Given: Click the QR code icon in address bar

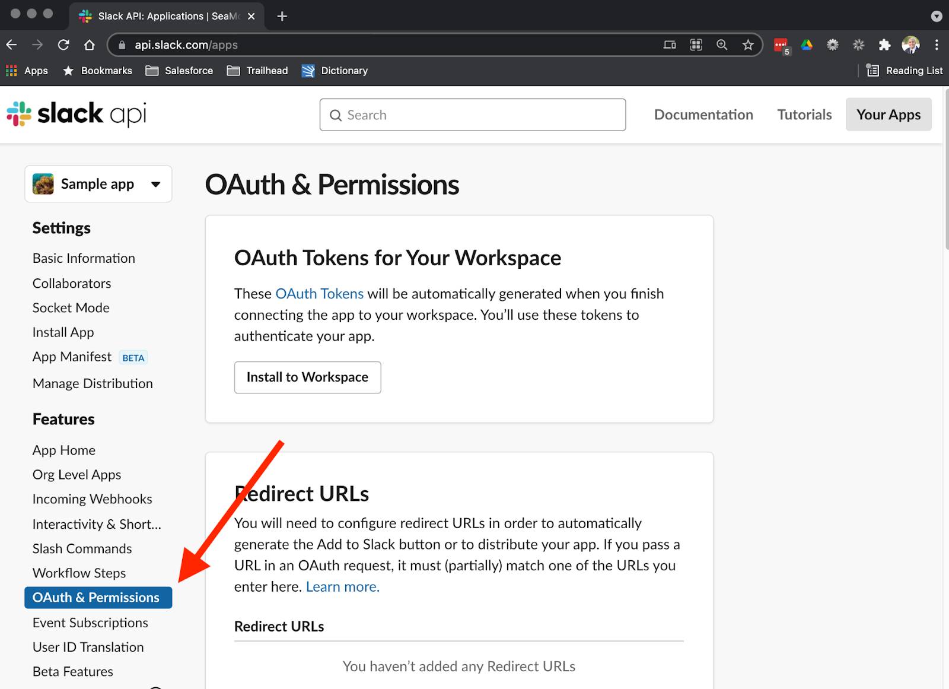Looking at the screenshot, I should (x=696, y=45).
